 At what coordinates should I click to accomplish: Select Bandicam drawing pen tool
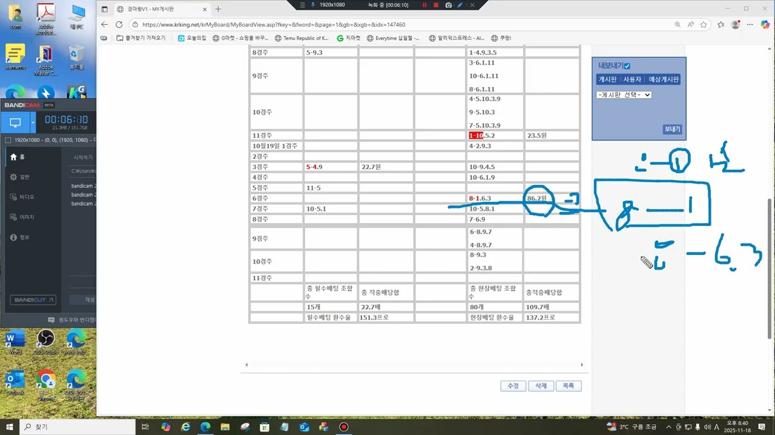tap(460, 5)
